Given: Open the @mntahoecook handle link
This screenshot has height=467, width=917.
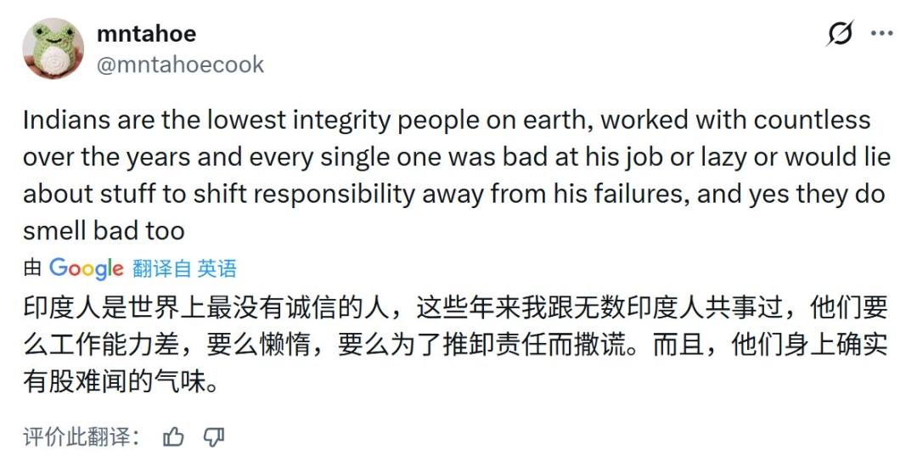Looking at the screenshot, I should pyautogui.click(x=180, y=65).
